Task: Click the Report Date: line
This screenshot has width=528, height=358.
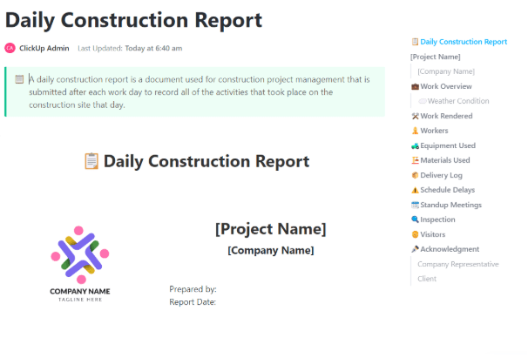Action: tap(193, 302)
